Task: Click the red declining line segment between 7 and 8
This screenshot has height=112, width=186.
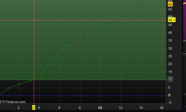Action: coord(75,43)
